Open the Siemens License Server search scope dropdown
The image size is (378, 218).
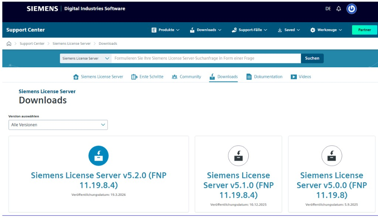[86, 58]
